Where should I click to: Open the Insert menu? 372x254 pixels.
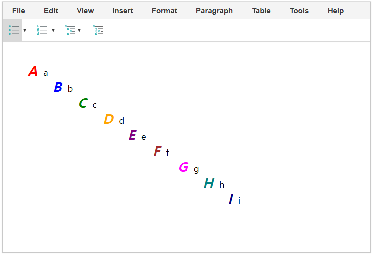click(123, 11)
